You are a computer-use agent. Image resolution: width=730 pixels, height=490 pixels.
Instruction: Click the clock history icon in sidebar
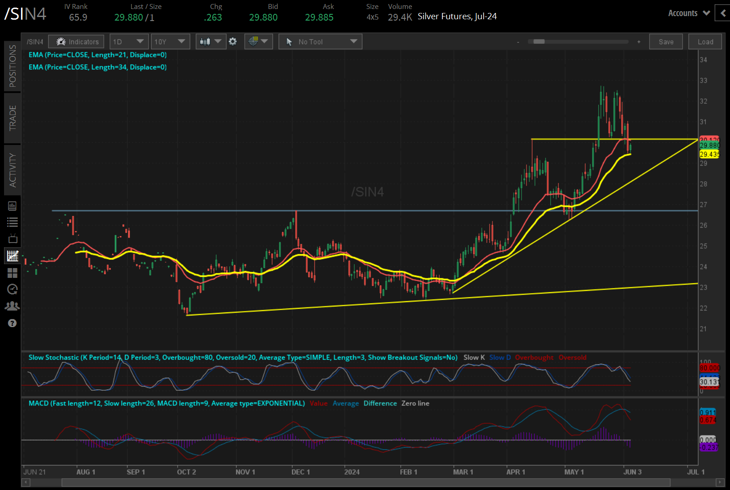tap(13, 289)
